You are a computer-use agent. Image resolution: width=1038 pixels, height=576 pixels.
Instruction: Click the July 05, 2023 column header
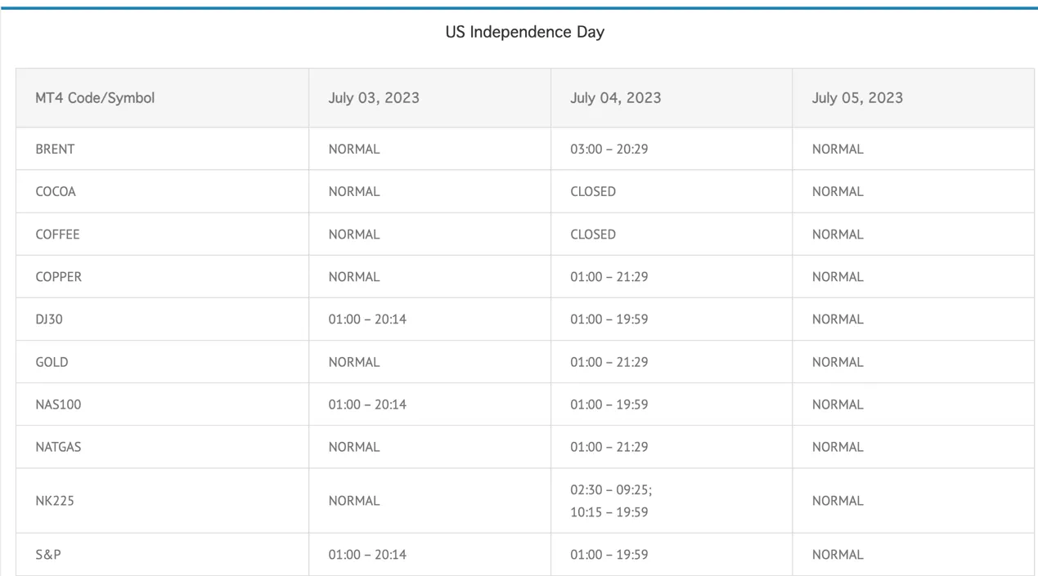913,98
